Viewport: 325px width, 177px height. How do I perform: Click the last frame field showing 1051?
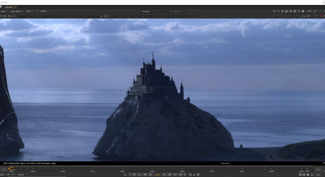pos(318,169)
